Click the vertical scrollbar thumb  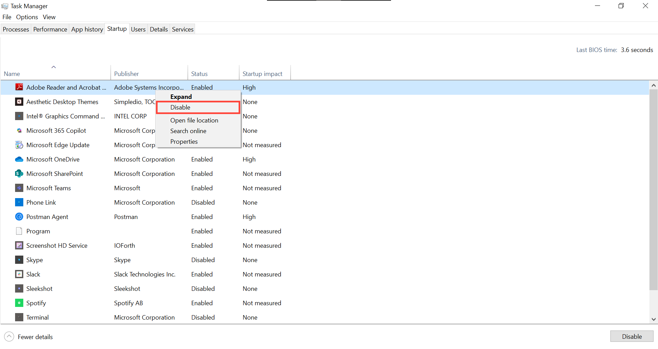654,190
